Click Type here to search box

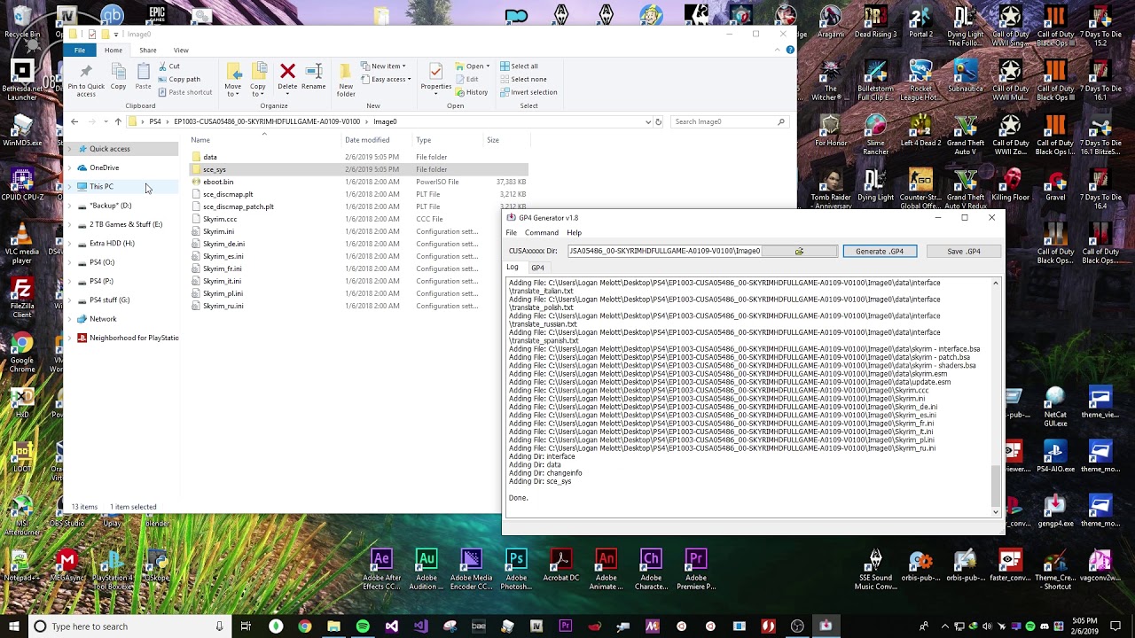pyautogui.click(x=129, y=626)
